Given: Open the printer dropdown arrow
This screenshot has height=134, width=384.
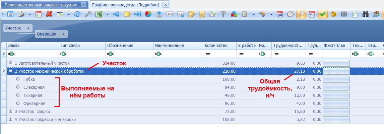Looking at the screenshot, I should pyautogui.click(x=30, y=14).
